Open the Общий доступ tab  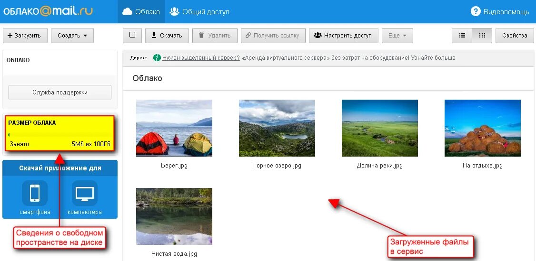point(199,11)
